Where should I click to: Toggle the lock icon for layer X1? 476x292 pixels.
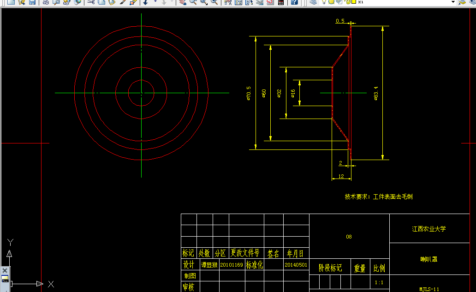pos(348,2)
